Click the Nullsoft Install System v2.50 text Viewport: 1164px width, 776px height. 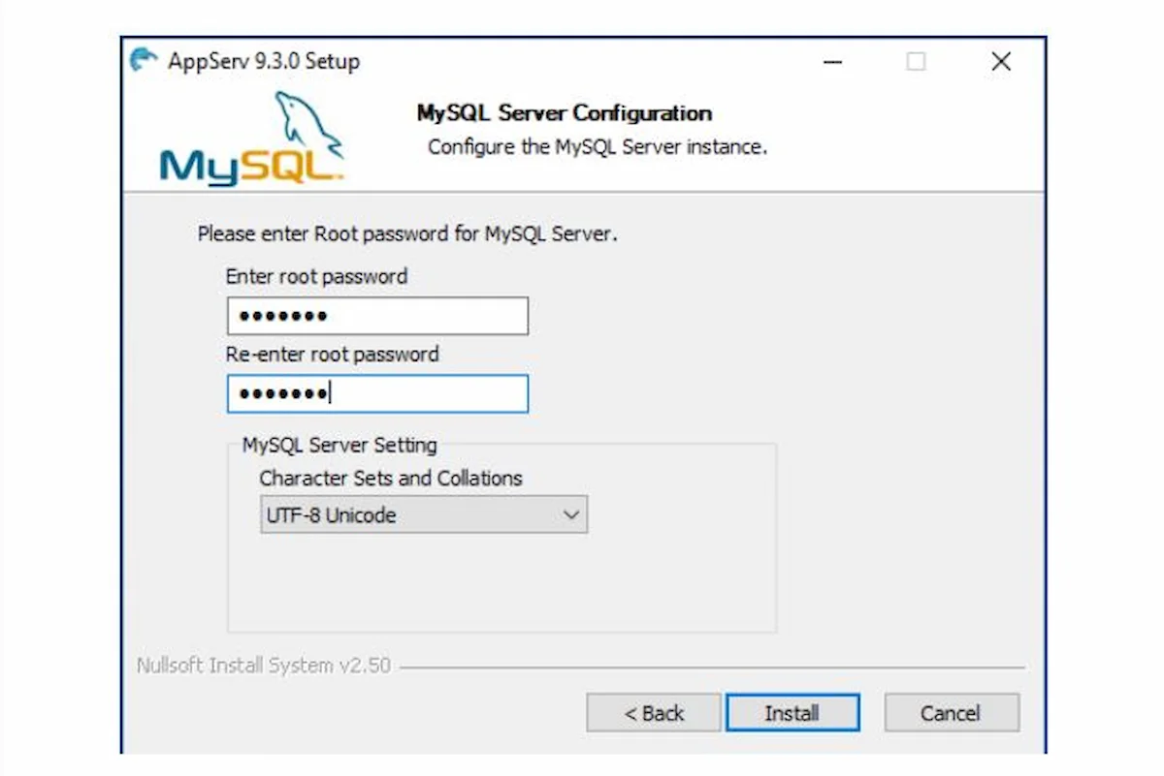tap(264, 666)
